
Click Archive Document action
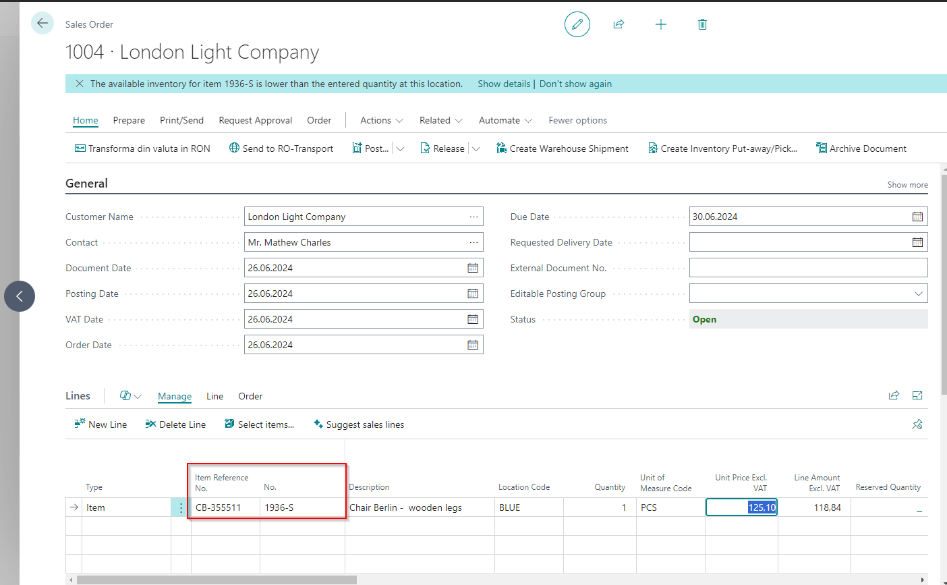861,148
